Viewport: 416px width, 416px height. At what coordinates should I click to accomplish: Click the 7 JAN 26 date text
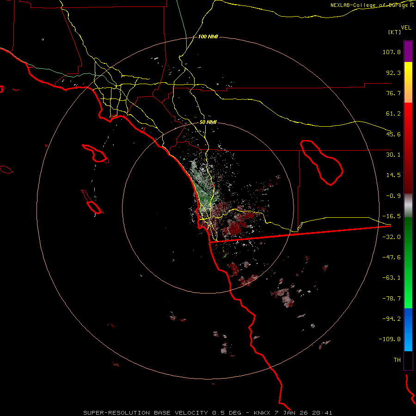[291, 413]
